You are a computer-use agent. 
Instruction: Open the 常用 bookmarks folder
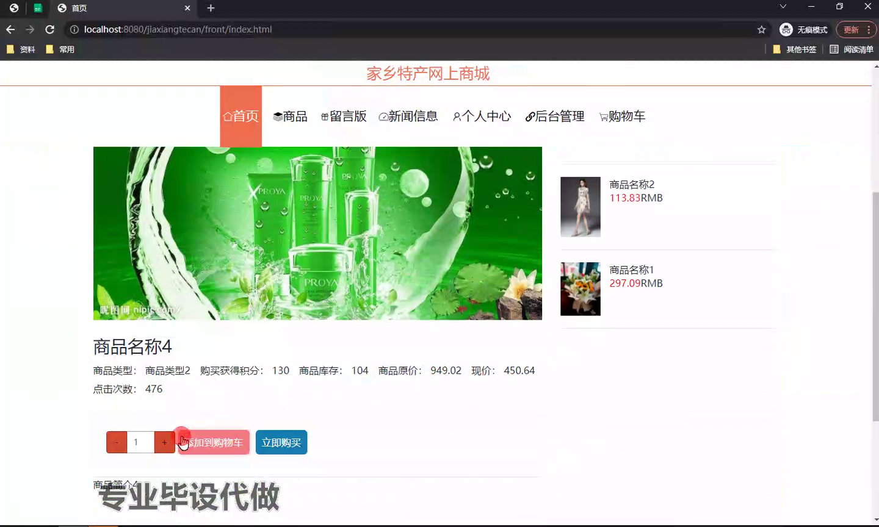coord(60,49)
